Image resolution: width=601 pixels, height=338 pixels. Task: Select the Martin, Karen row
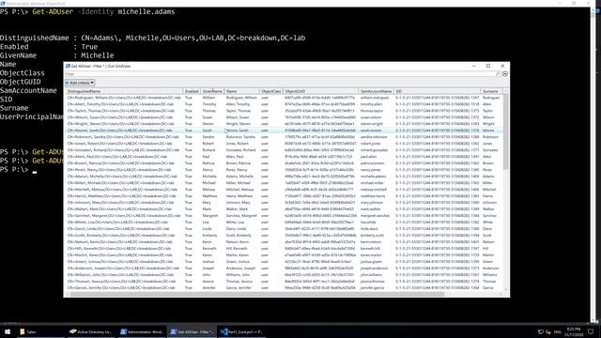coord(284,254)
